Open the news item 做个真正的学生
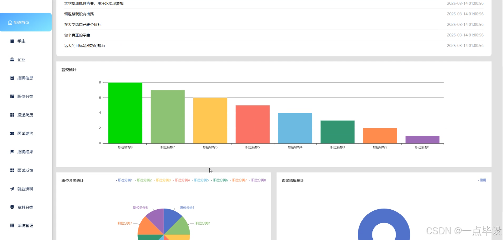Image resolution: width=503 pixels, height=240 pixels. (x=77, y=35)
